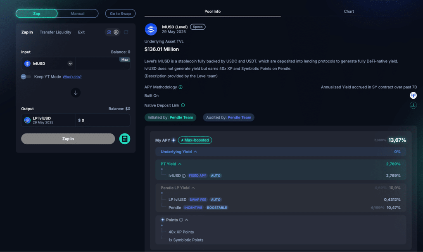Click the AUTO tag in lvlUSD PT row

point(216,176)
